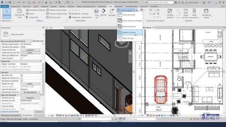This screenshot has height=127, width=226.
Task: Open Vistas de plano dropdown
Action: pyautogui.click(x=126, y=10)
